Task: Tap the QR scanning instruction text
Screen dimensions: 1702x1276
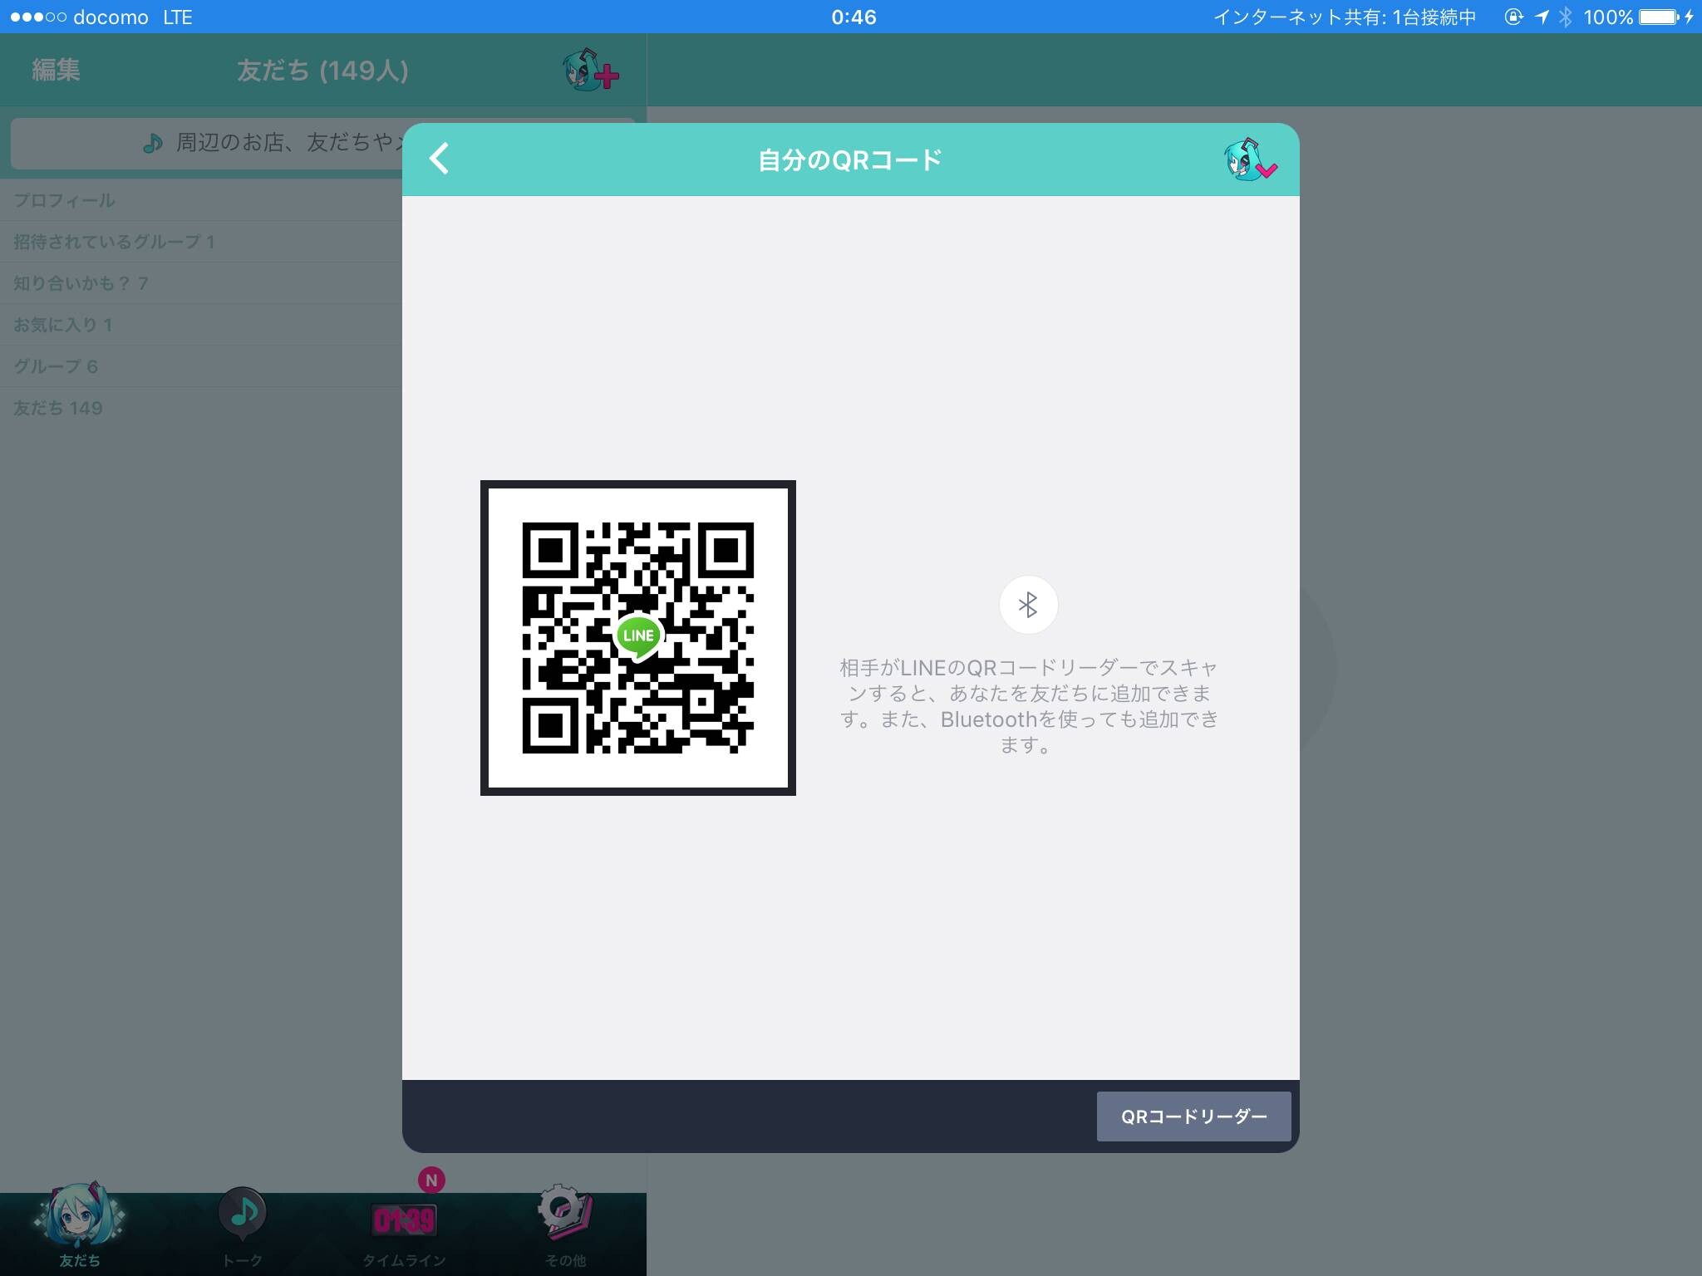Action: coord(1028,706)
